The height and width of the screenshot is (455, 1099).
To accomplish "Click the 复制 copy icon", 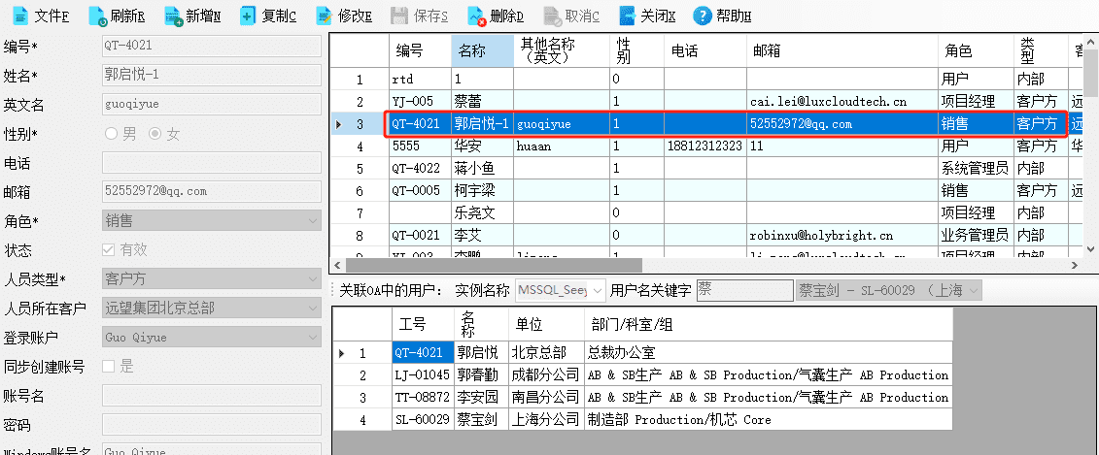I will click(248, 16).
